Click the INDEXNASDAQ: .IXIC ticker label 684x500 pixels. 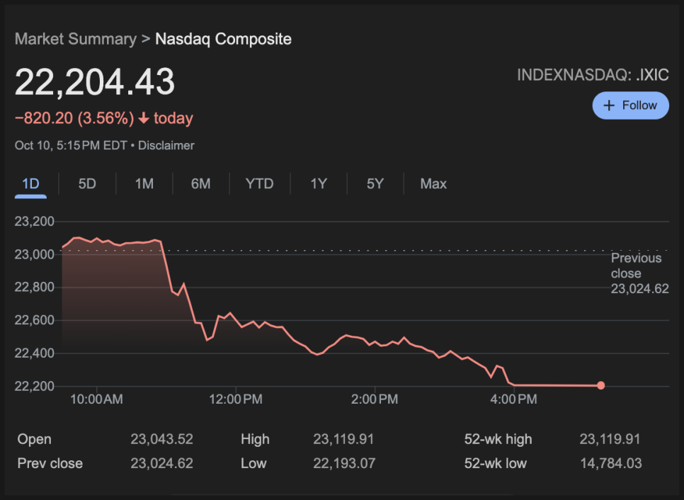pos(593,74)
